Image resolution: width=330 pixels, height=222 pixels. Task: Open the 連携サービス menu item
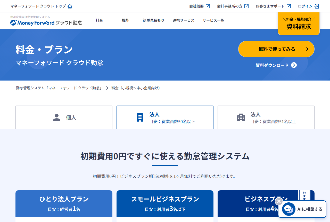click(x=184, y=20)
